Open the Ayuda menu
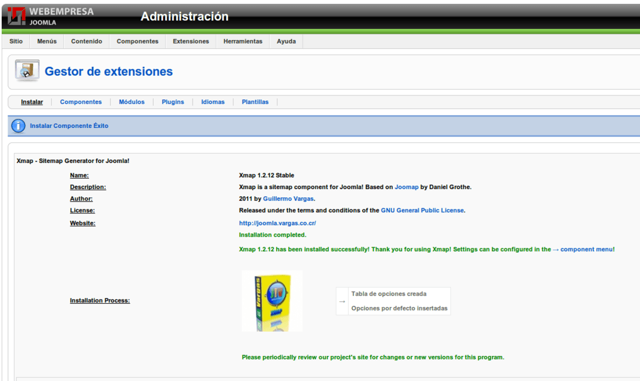Screen dimensions: 640x381 tap(286, 41)
